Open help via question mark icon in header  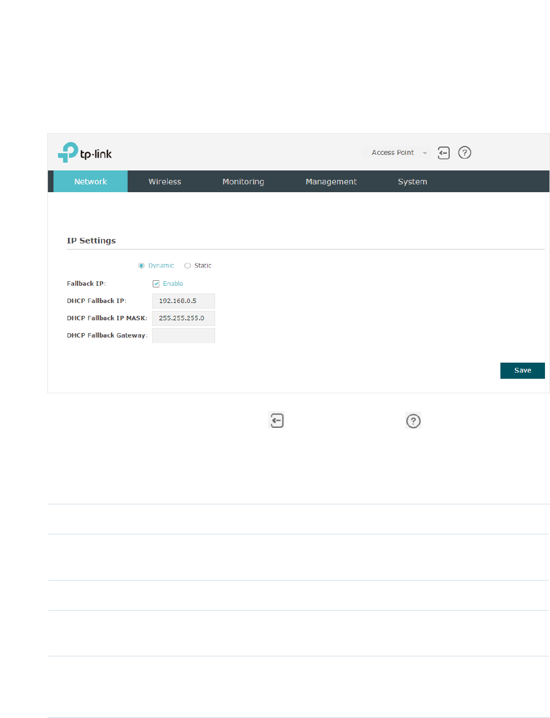click(x=465, y=153)
